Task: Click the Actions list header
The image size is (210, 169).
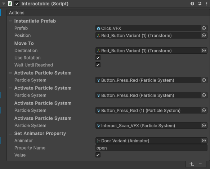Action: 108,13
